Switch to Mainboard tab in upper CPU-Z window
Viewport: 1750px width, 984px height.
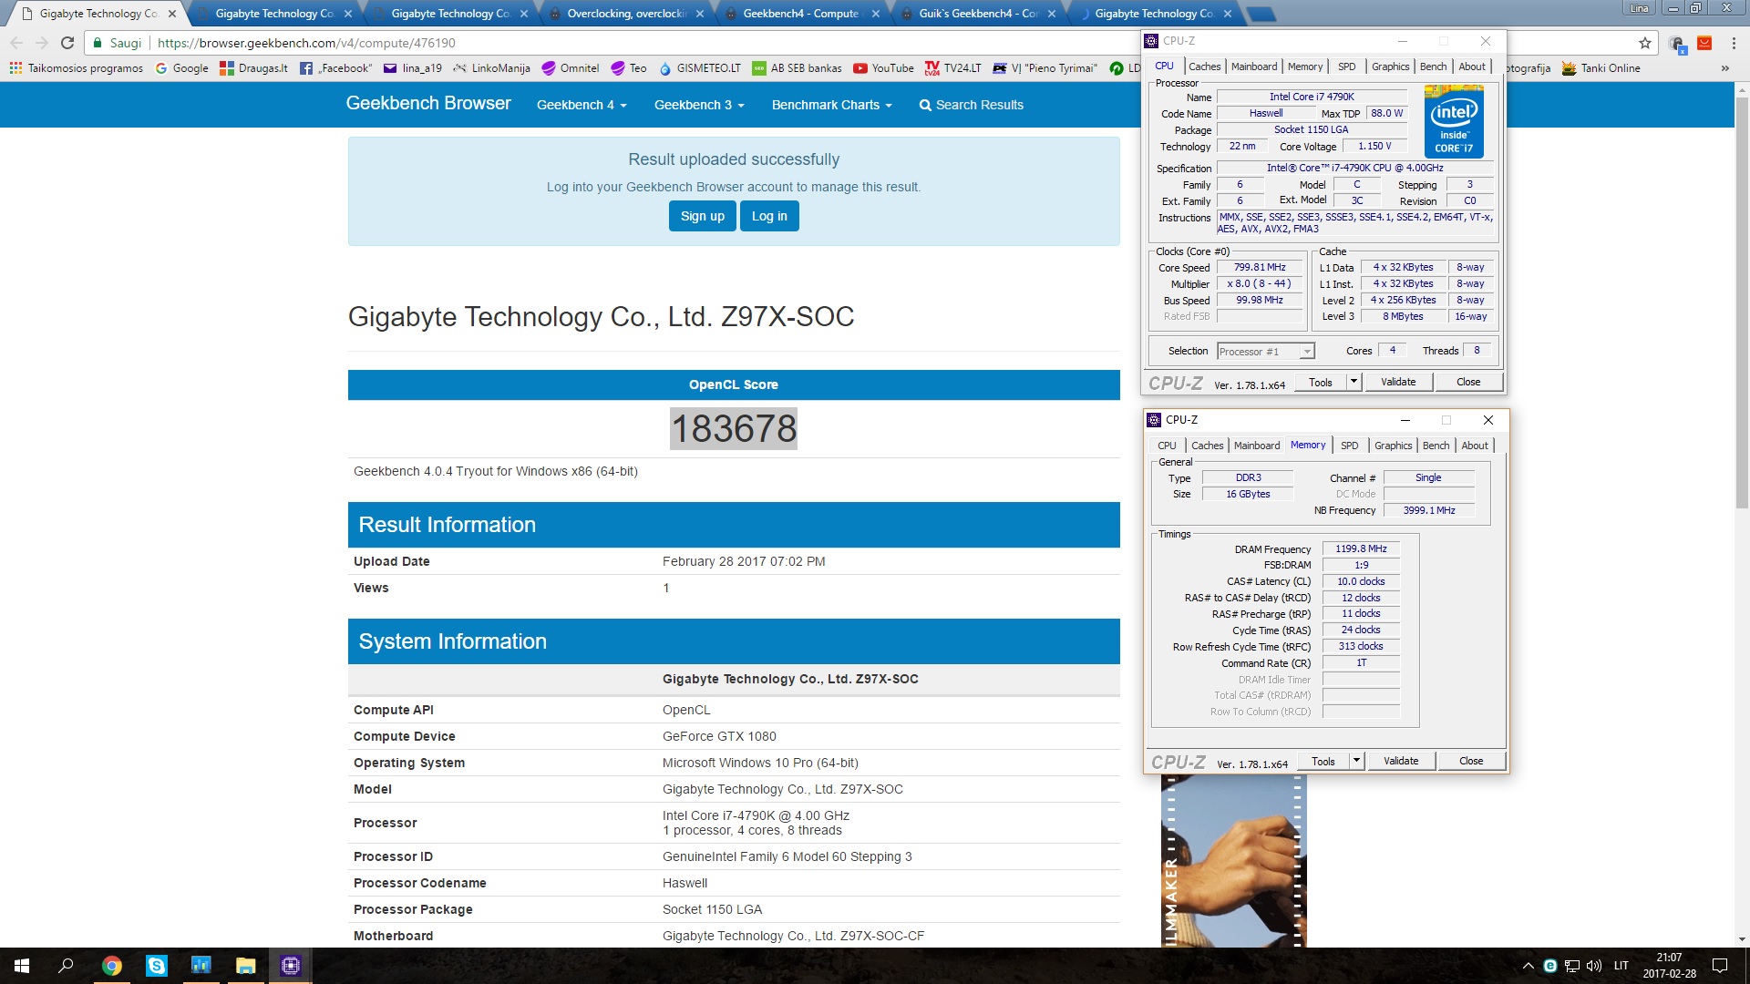(1254, 67)
